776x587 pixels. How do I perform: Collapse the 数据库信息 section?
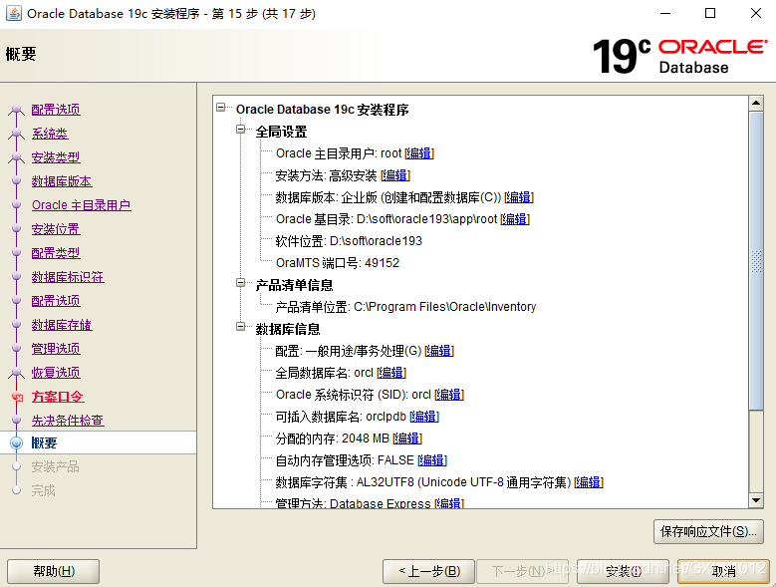240,327
